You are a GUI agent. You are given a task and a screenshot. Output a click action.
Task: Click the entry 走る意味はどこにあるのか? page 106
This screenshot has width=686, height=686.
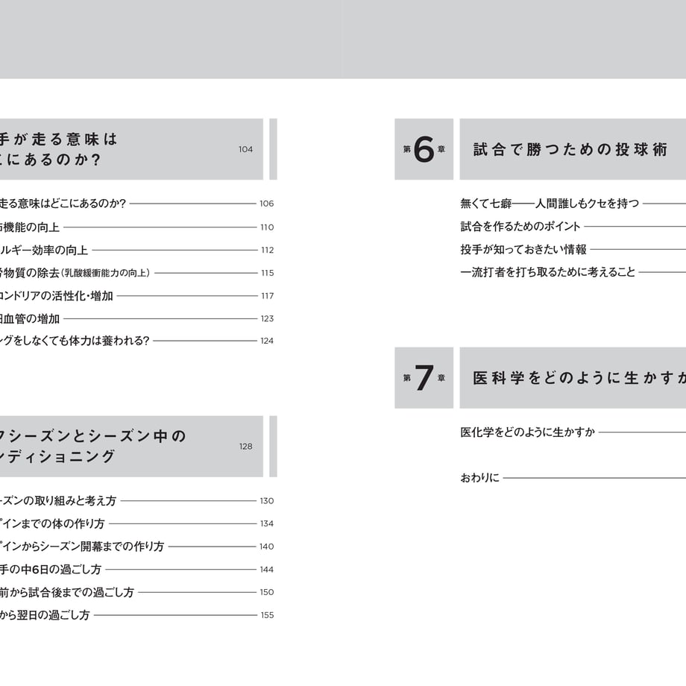point(137,204)
